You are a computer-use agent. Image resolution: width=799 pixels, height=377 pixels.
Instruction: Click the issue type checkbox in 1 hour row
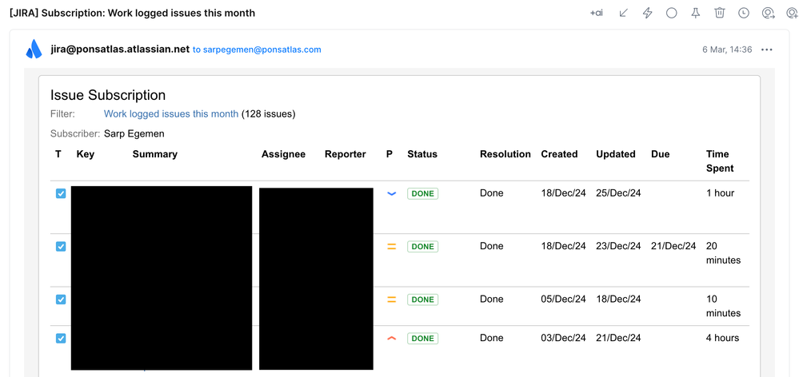[x=61, y=194]
